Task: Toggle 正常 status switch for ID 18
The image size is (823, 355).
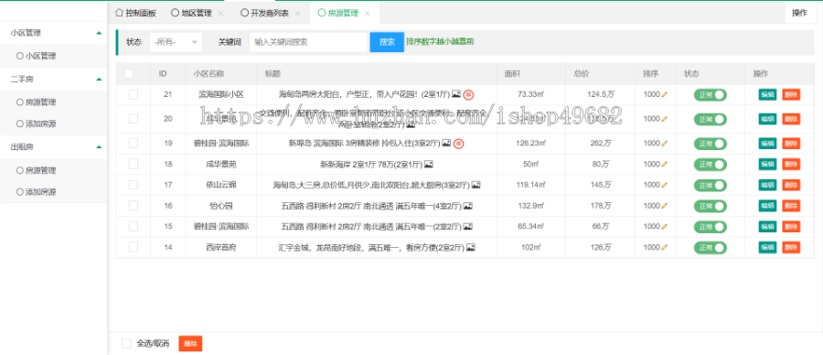Action: (x=711, y=165)
